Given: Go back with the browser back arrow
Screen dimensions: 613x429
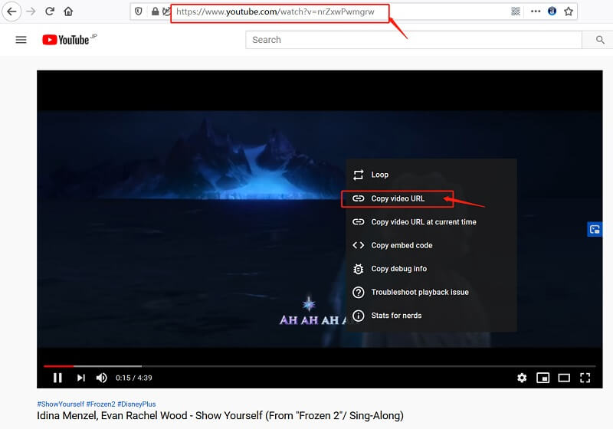Looking at the screenshot, I should tap(11, 11).
